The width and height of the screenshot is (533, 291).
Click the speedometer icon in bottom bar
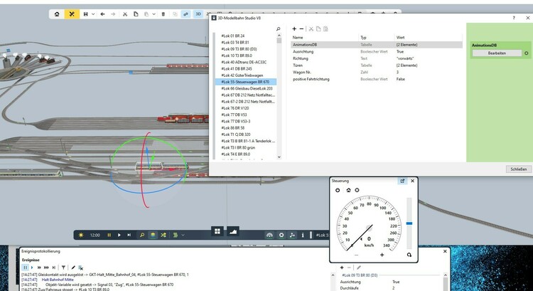click(269, 234)
